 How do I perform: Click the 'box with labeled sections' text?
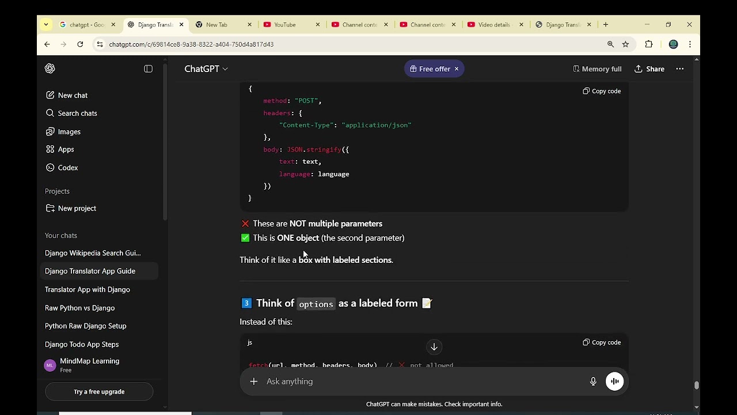345,260
